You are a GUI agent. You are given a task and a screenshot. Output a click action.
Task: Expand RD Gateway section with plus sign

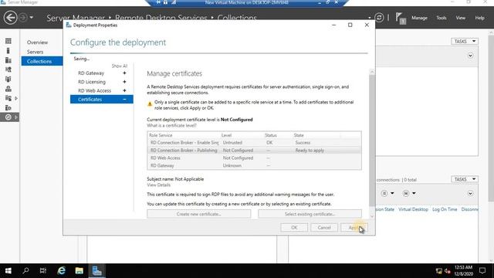(124, 73)
